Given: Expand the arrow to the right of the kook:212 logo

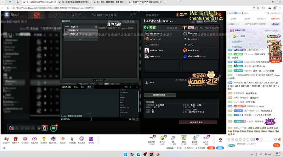Looking at the screenshot, I should pos(221,76).
